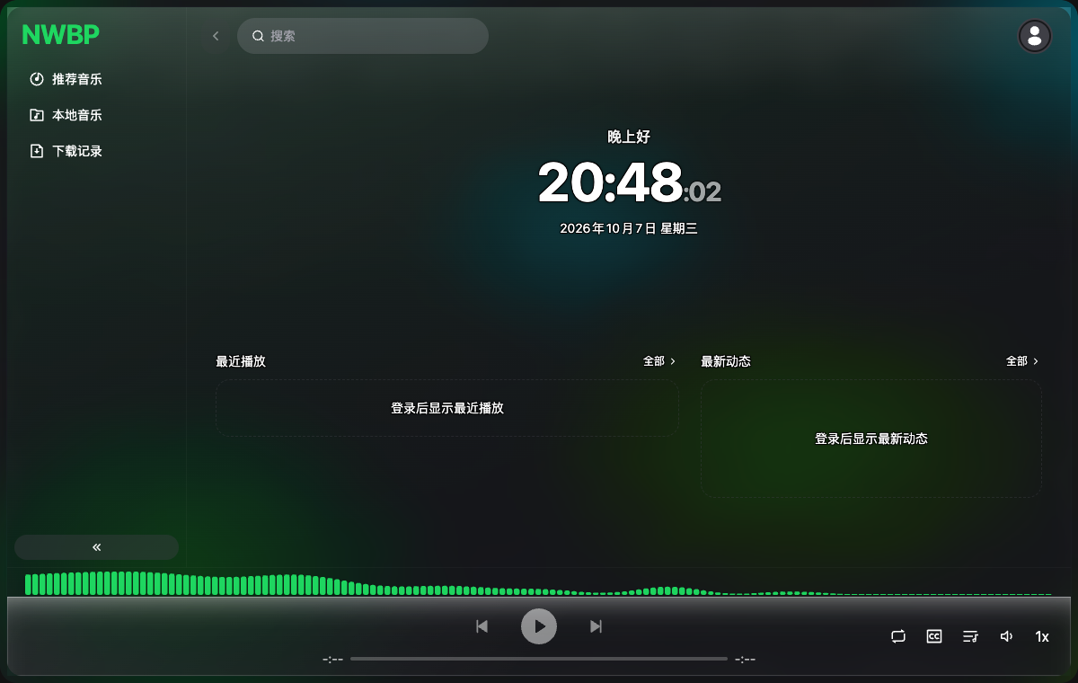This screenshot has height=683, width=1078.
Task: Mute the volume speaker icon
Action: coord(1006,636)
